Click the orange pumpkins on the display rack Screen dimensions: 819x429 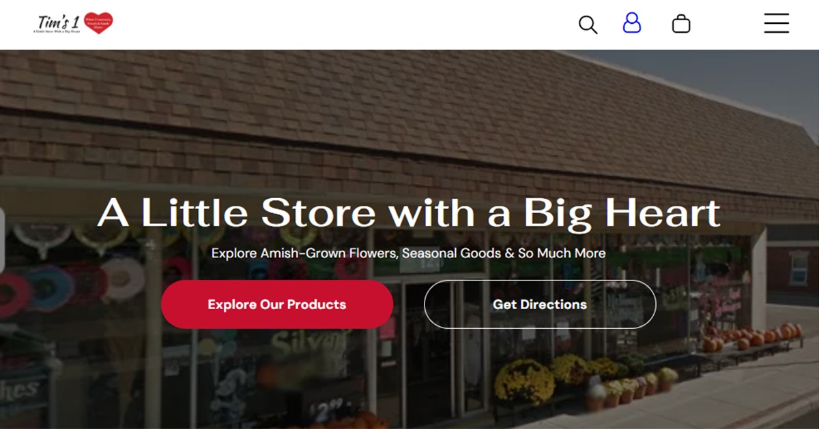[751, 336]
